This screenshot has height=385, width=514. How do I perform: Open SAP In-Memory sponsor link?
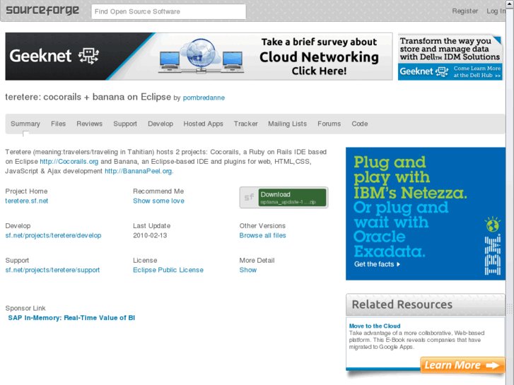point(71,318)
